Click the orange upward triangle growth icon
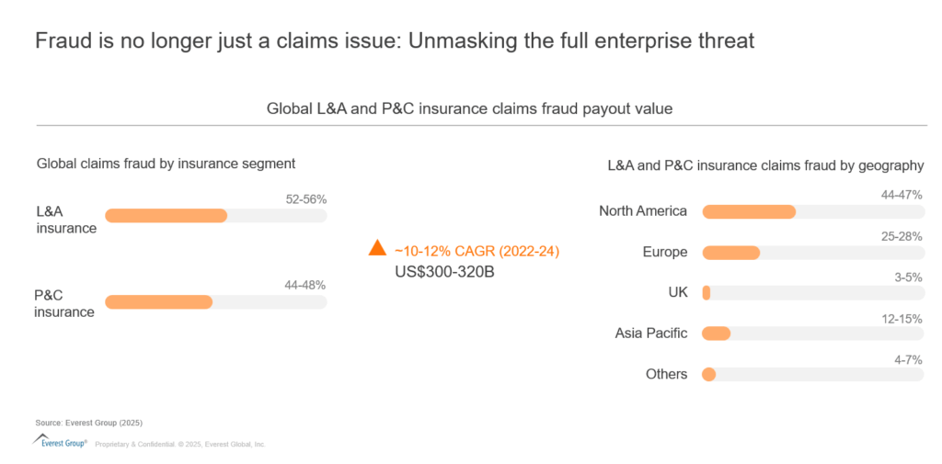942x464 pixels. click(x=377, y=248)
